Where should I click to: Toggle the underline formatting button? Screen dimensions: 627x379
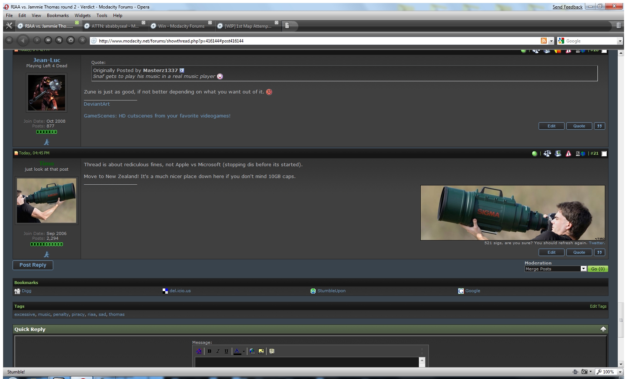click(x=226, y=351)
